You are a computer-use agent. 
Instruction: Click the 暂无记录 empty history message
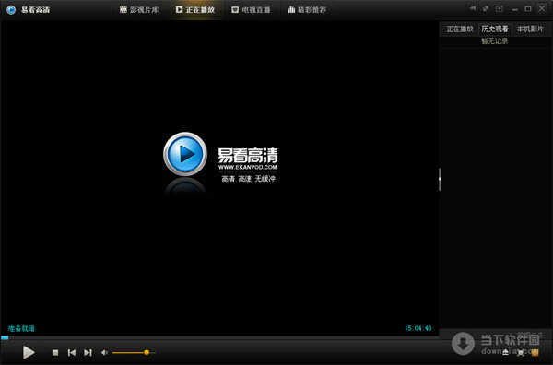click(x=494, y=41)
